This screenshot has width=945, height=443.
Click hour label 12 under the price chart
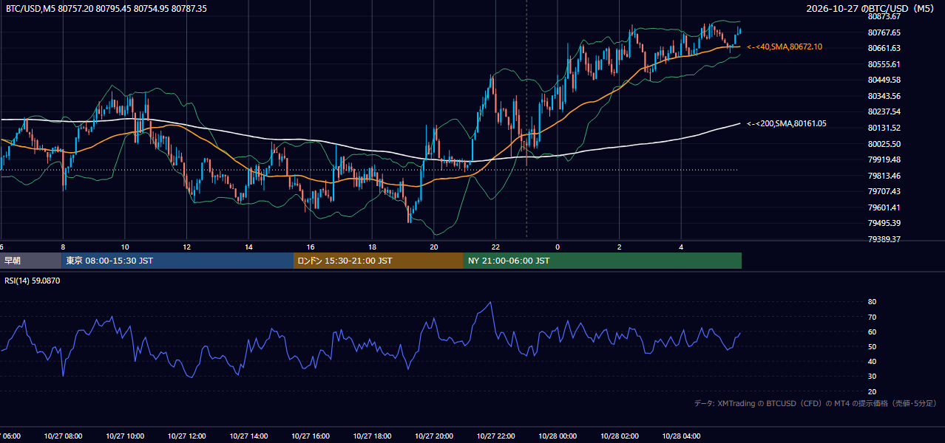tap(187, 247)
